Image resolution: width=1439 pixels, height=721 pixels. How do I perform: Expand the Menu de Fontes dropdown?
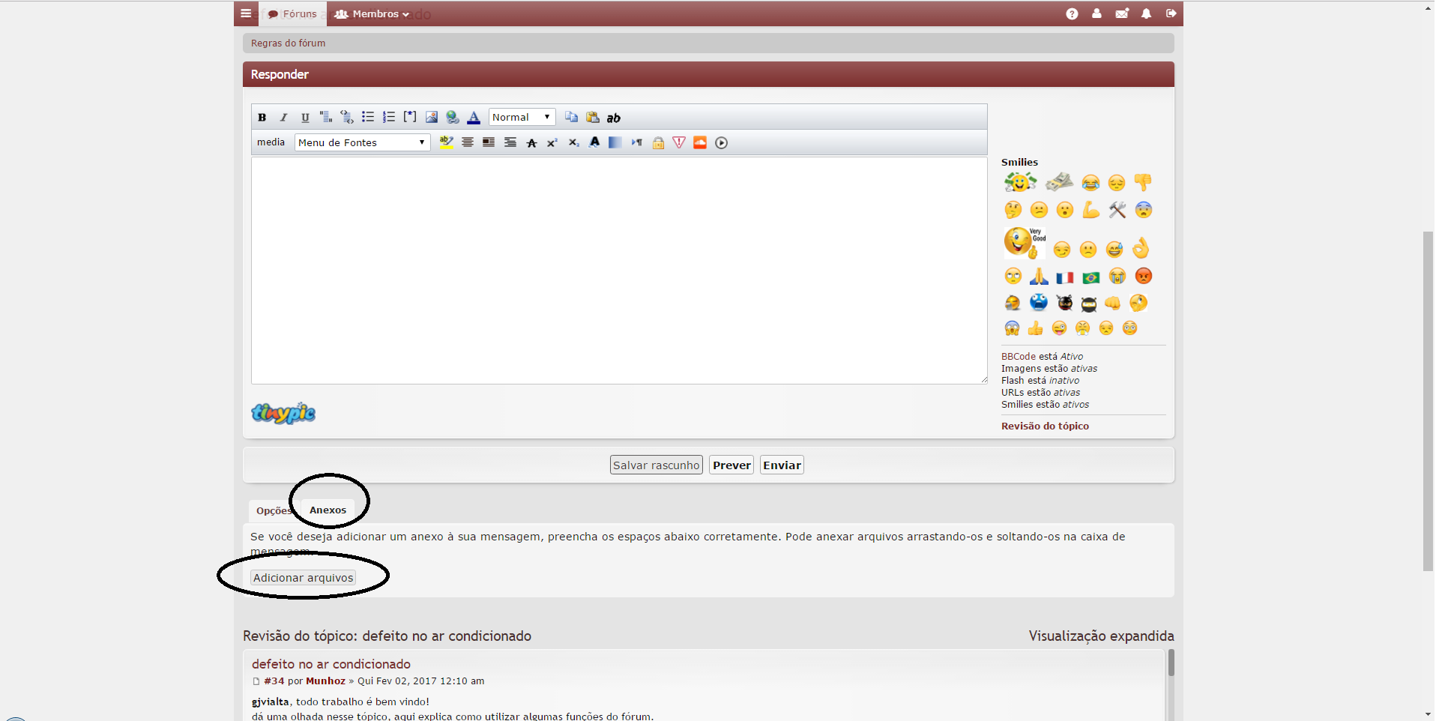(362, 143)
